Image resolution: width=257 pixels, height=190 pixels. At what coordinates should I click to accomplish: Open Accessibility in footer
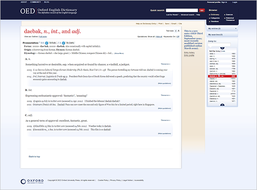coord(139,180)
